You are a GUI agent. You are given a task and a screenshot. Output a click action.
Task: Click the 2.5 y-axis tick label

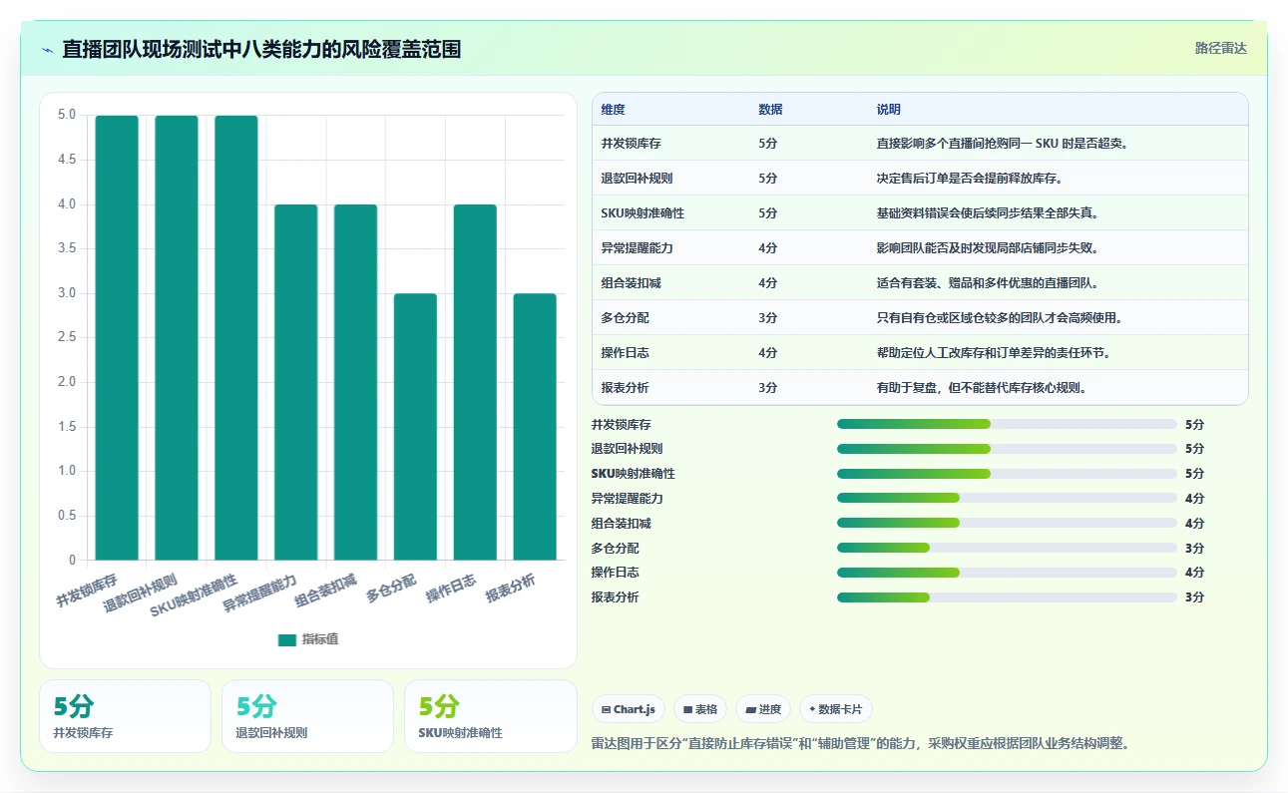(67, 337)
